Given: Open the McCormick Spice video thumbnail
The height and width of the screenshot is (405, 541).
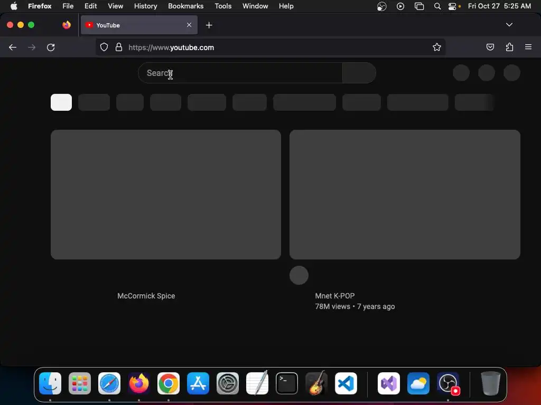Looking at the screenshot, I should (165, 194).
